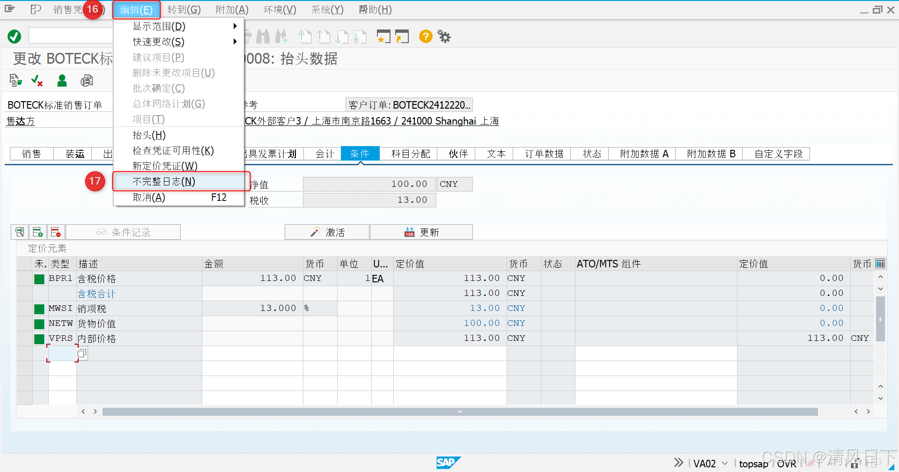Open customize local layout gears icon

(444, 37)
